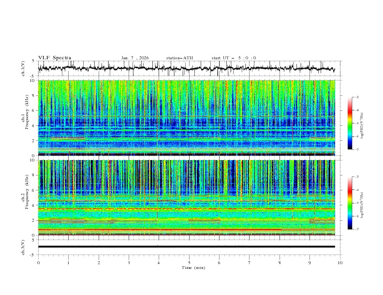Click the 9 minute tick on time axis
This screenshot has width=383, height=295.
310,263
